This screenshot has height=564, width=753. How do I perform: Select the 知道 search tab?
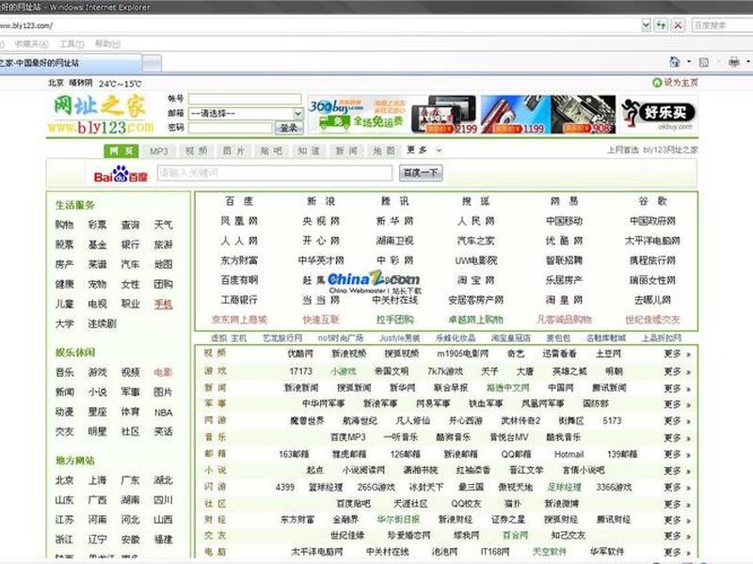(309, 151)
